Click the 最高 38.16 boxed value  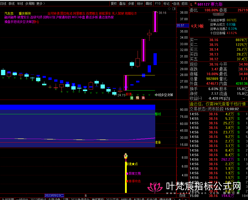point(243,69)
